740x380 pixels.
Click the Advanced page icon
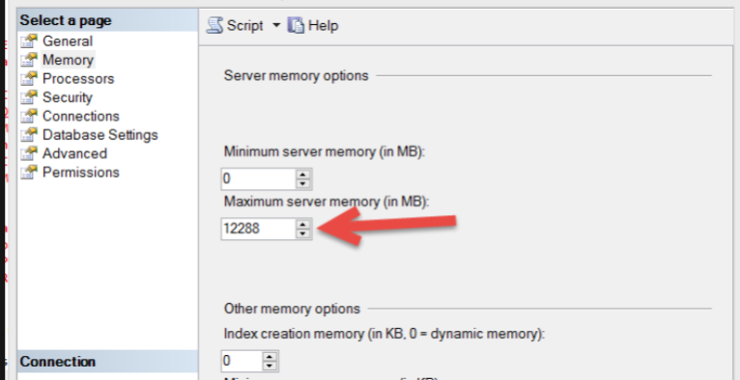[29, 153]
